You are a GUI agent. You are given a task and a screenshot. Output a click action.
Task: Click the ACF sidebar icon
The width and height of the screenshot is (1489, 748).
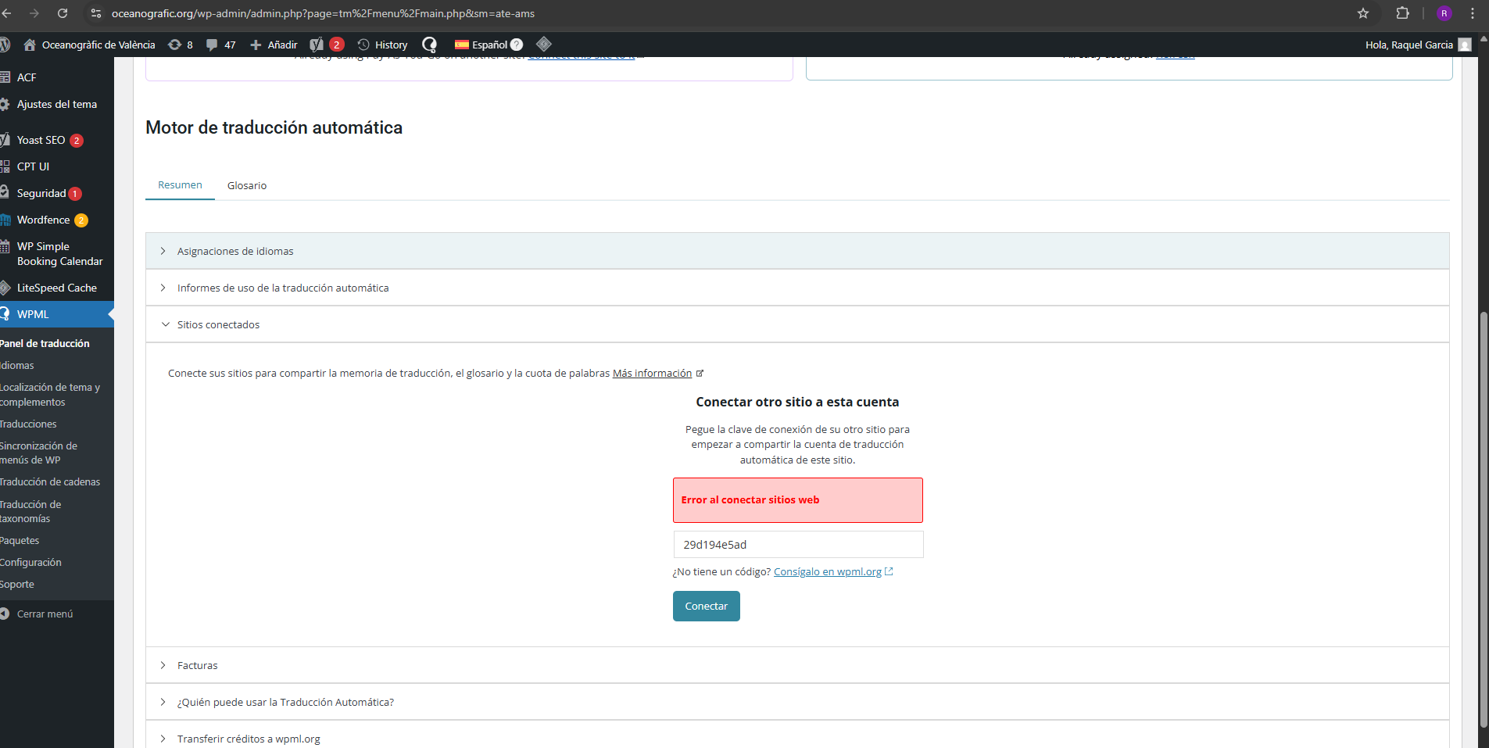5,77
